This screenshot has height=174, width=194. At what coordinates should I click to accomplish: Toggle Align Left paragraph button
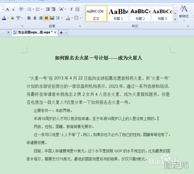[29, 18]
